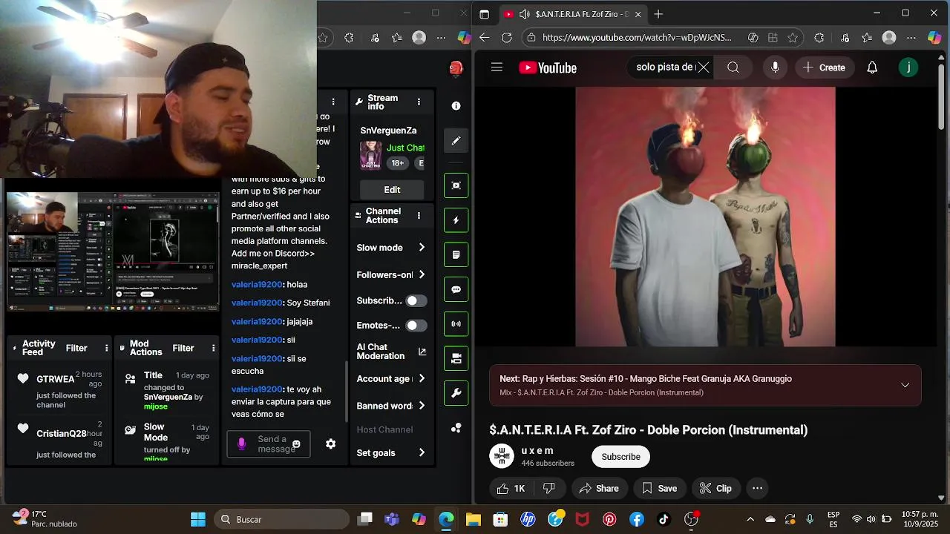Viewport: 950px width, 534px height.
Task: Expand the Next up mix chevron
Action: coord(905,385)
